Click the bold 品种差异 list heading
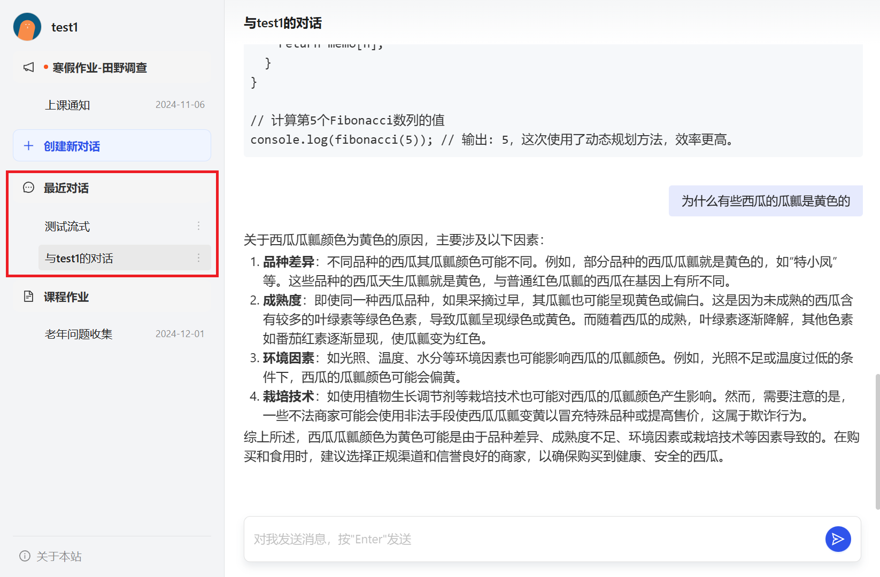The image size is (880, 577). pos(289,262)
